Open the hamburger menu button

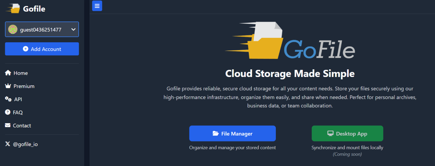(x=97, y=6)
